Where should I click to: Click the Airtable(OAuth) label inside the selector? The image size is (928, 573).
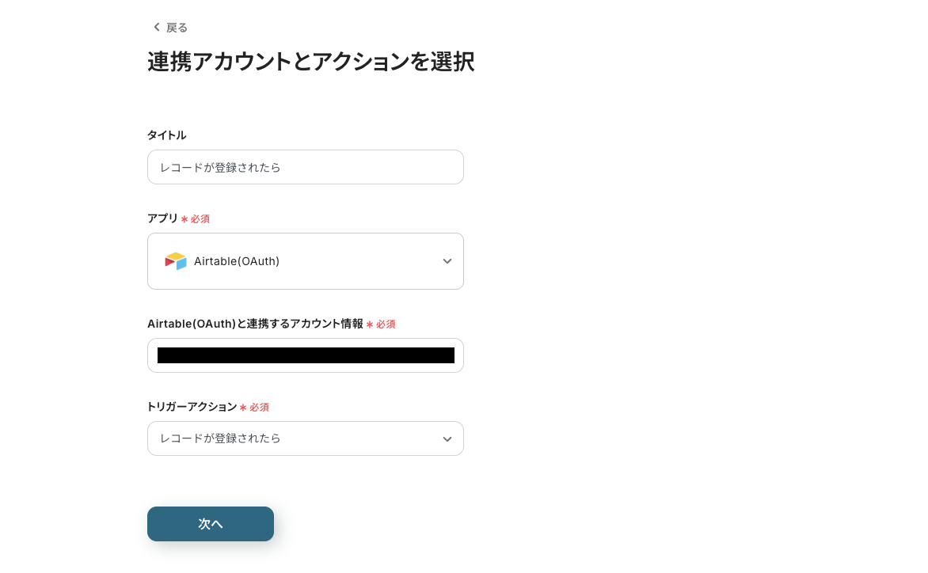(x=238, y=261)
